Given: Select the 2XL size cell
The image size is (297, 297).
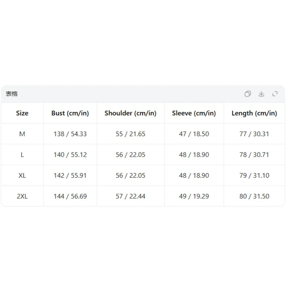Looking at the screenshot, I should 22,196.
